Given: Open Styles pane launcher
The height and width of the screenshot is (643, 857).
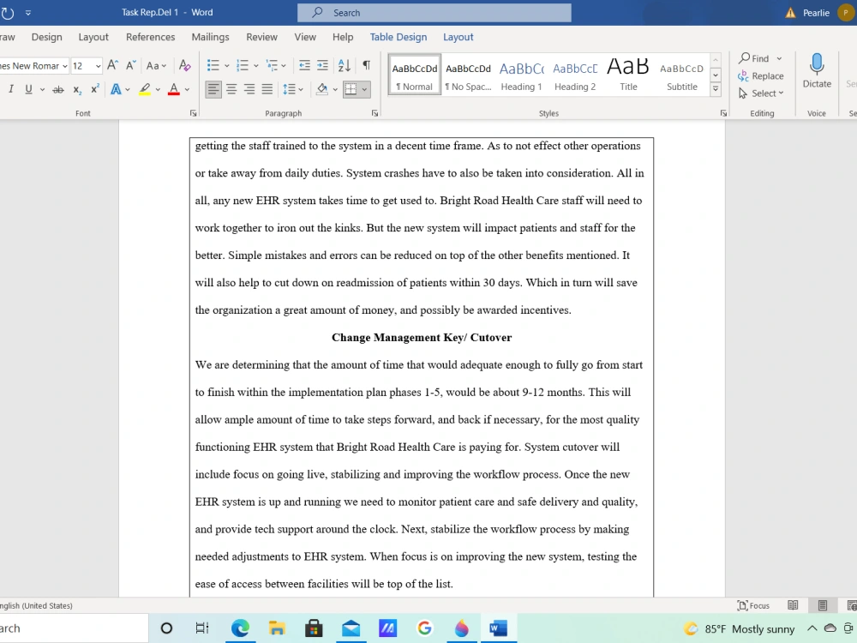Looking at the screenshot, I should click(x=723, y=113).
